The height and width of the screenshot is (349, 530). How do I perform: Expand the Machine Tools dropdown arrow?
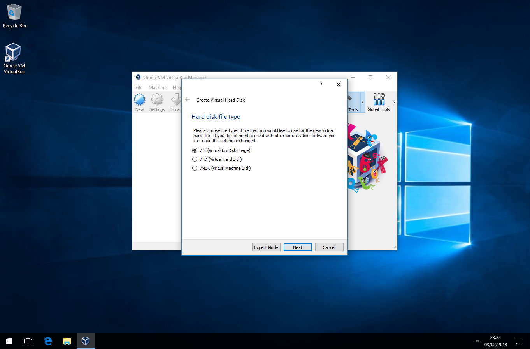coord(363,102)
